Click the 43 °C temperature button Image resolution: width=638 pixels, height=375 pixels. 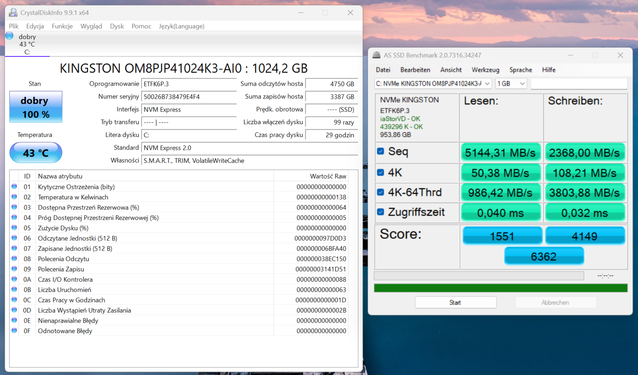(x=36, y=153)
